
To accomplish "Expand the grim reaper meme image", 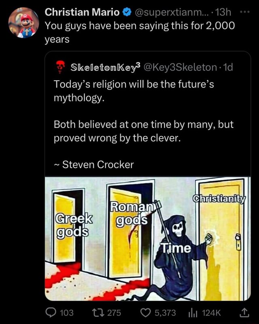I will [148, 239].
